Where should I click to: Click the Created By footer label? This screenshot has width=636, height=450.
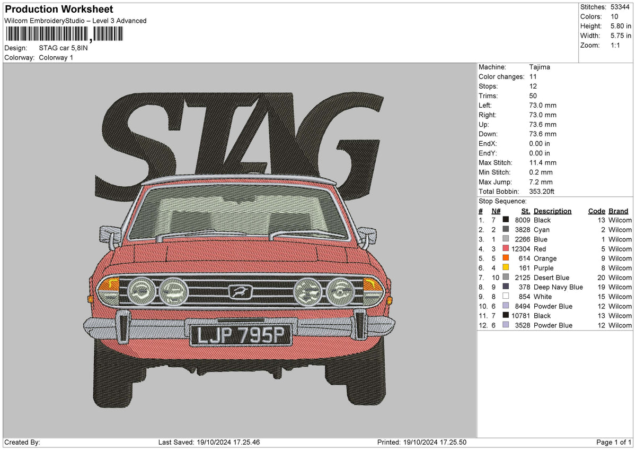[22, 443]
